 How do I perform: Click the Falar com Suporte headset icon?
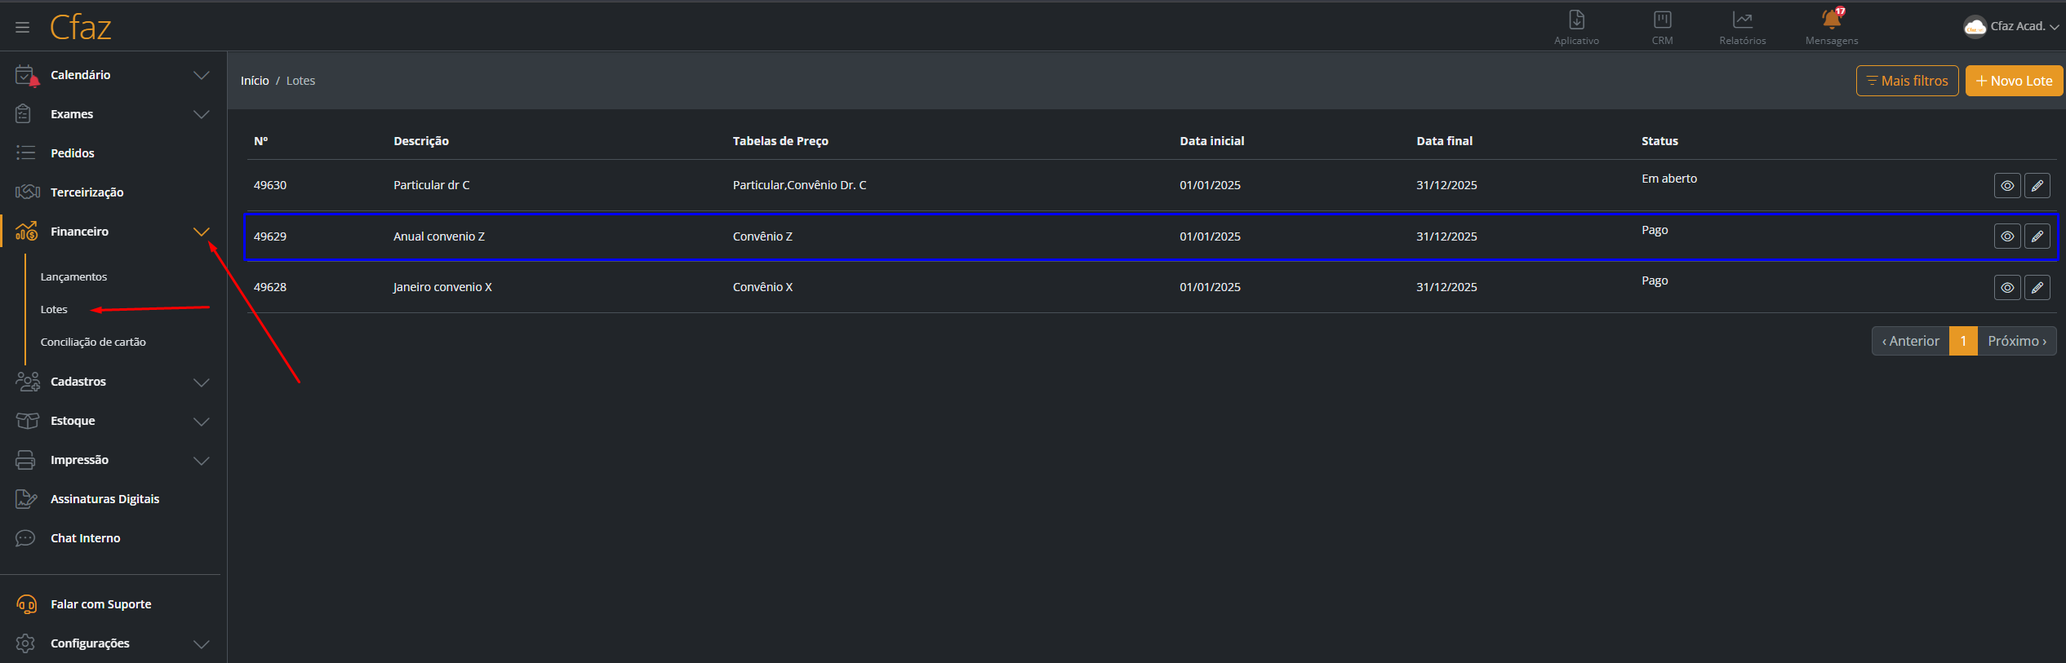point(26,604)
